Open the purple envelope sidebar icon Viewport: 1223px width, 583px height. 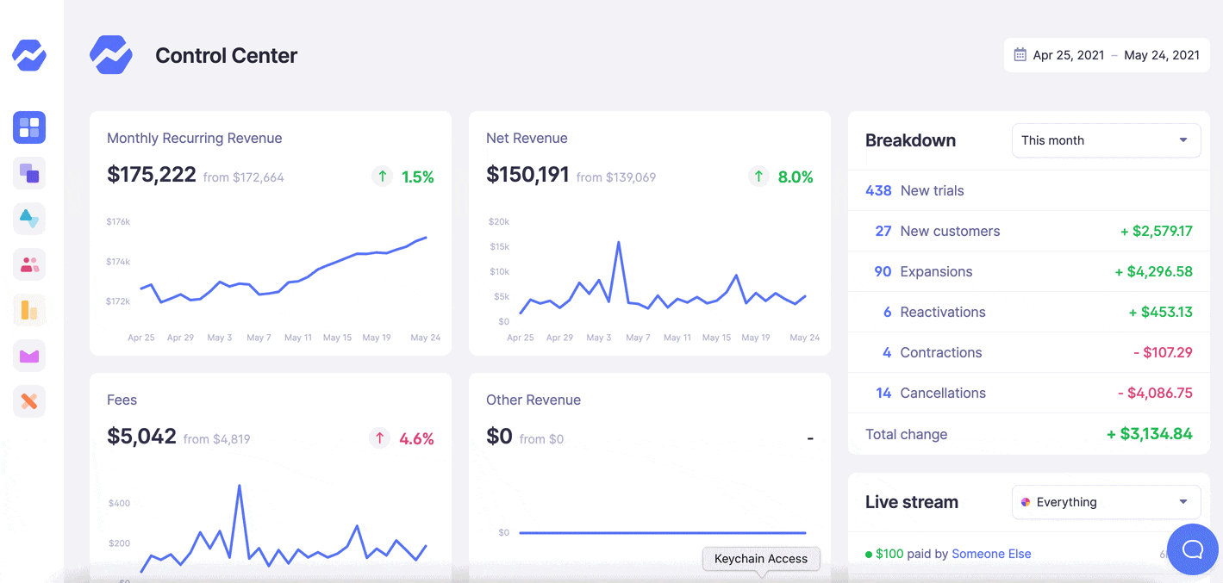(x=29, y=356)
